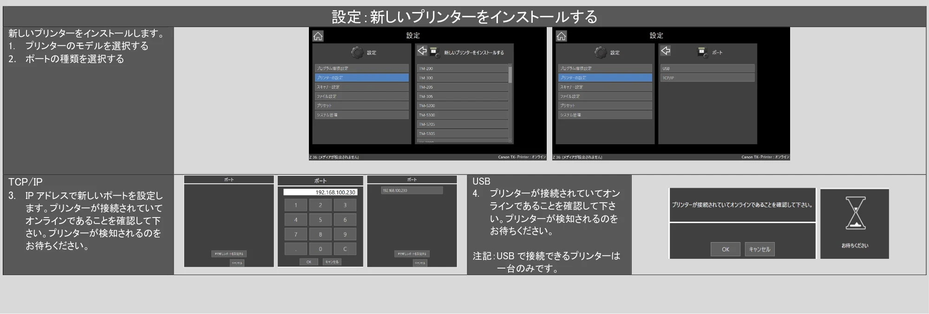Click the hourglass waiting icon above お待ちください
Screen dimensions: 929x314
(x=855, y=213)
